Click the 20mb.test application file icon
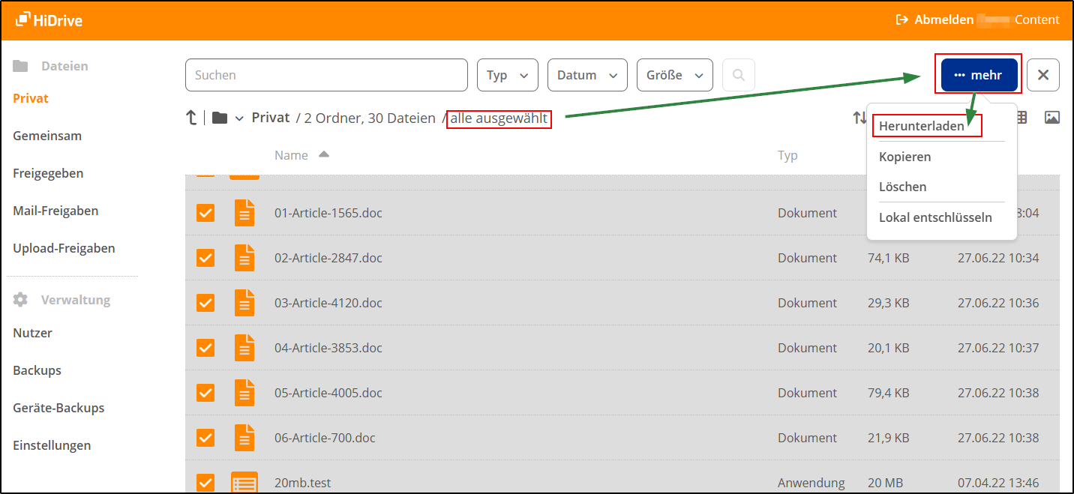The height and width of the screenshot is (494, 1074). point(244,483)
